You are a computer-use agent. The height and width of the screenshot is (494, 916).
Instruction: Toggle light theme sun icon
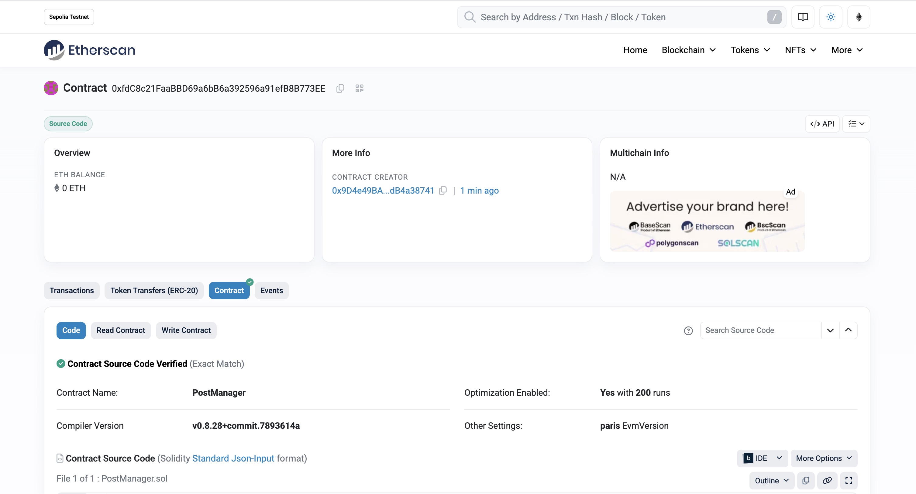coord(831,17)
